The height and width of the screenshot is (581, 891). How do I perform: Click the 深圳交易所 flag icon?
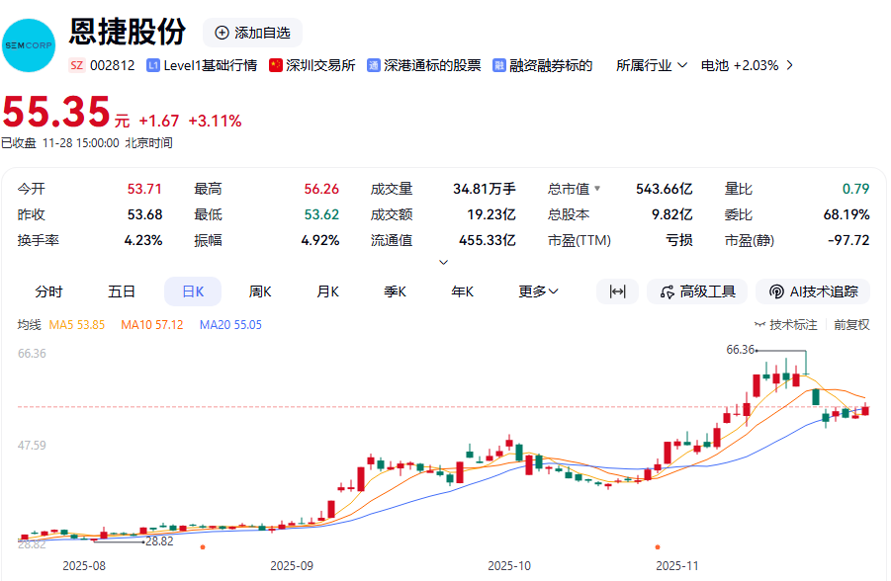(x=276, y=65)
